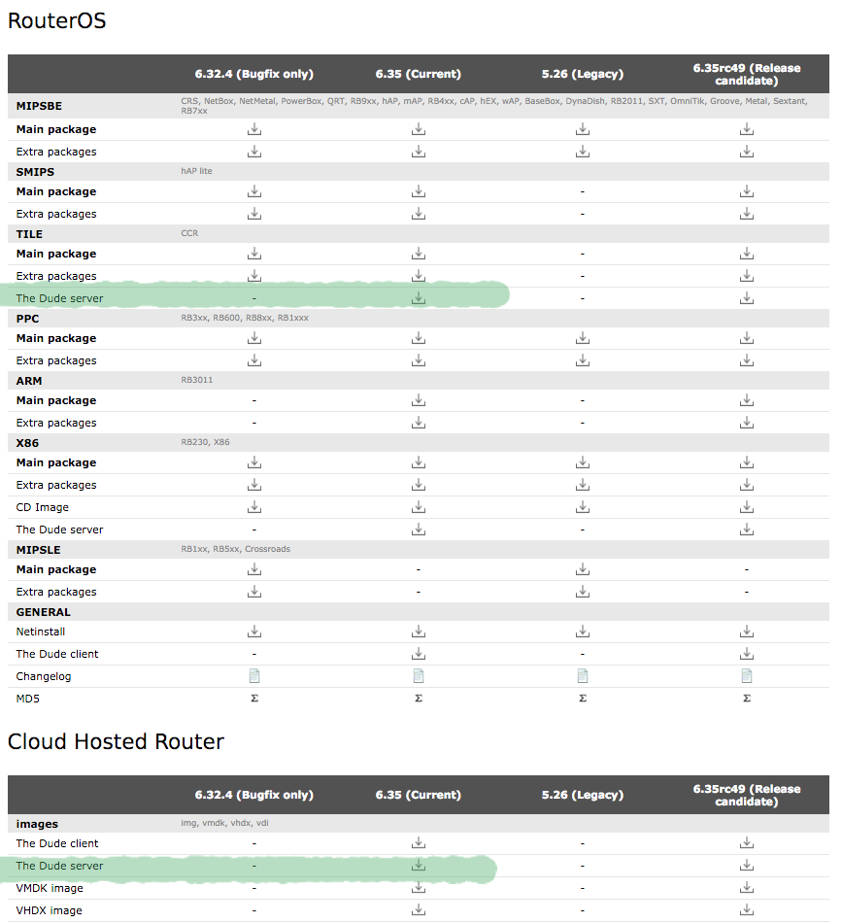
Task: Download PPC Extra packages 6.32.4 Bugfix
Action: tap(254, 360)
